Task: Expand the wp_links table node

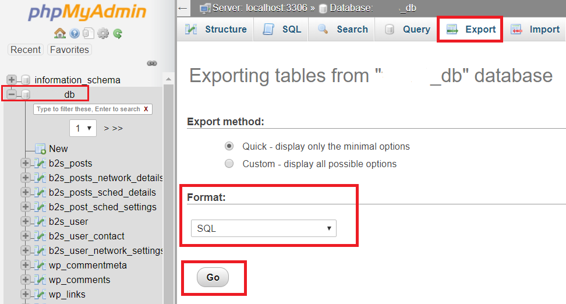Action: (25, 294)
